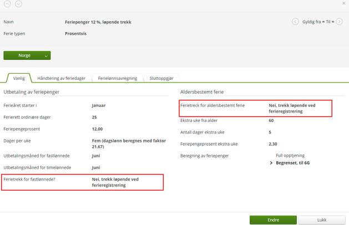
Task: Click Juni for Utbetalingsmåned for fastlønnede
Action: point(96,156)
